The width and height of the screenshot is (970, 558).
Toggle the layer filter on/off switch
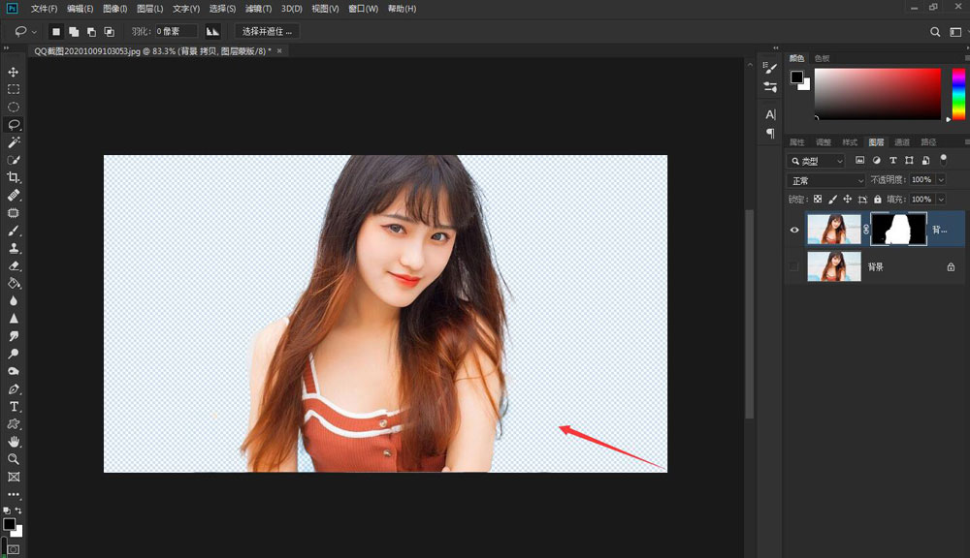click(942, 159)
